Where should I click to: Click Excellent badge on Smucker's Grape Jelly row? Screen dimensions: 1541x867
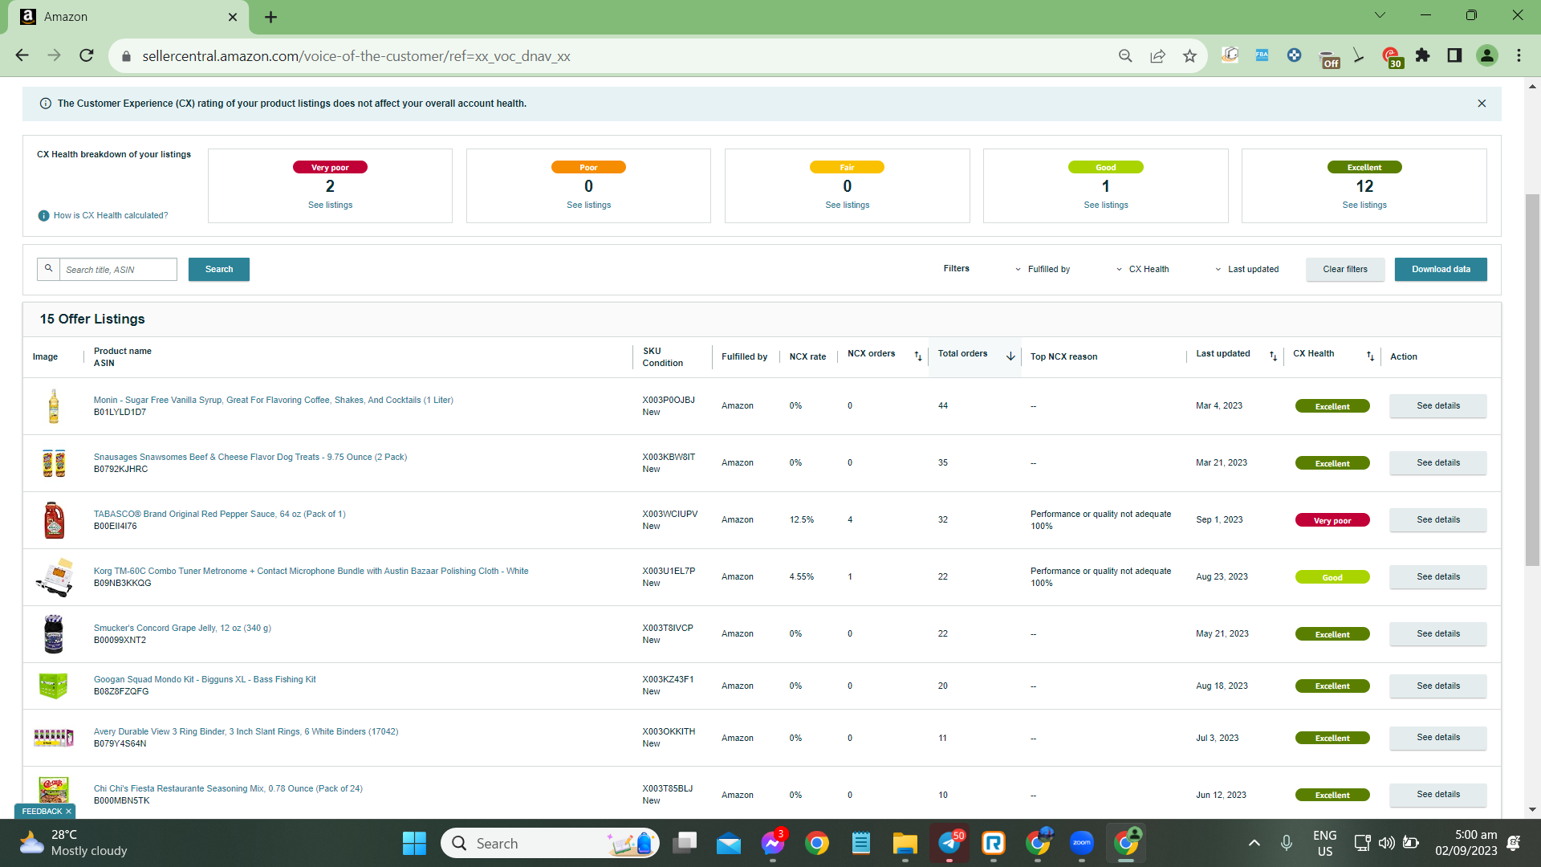pos(1332,634)
